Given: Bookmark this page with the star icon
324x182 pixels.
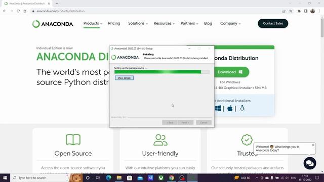Looking at the screenshot, I should click(x=291, y=11).
